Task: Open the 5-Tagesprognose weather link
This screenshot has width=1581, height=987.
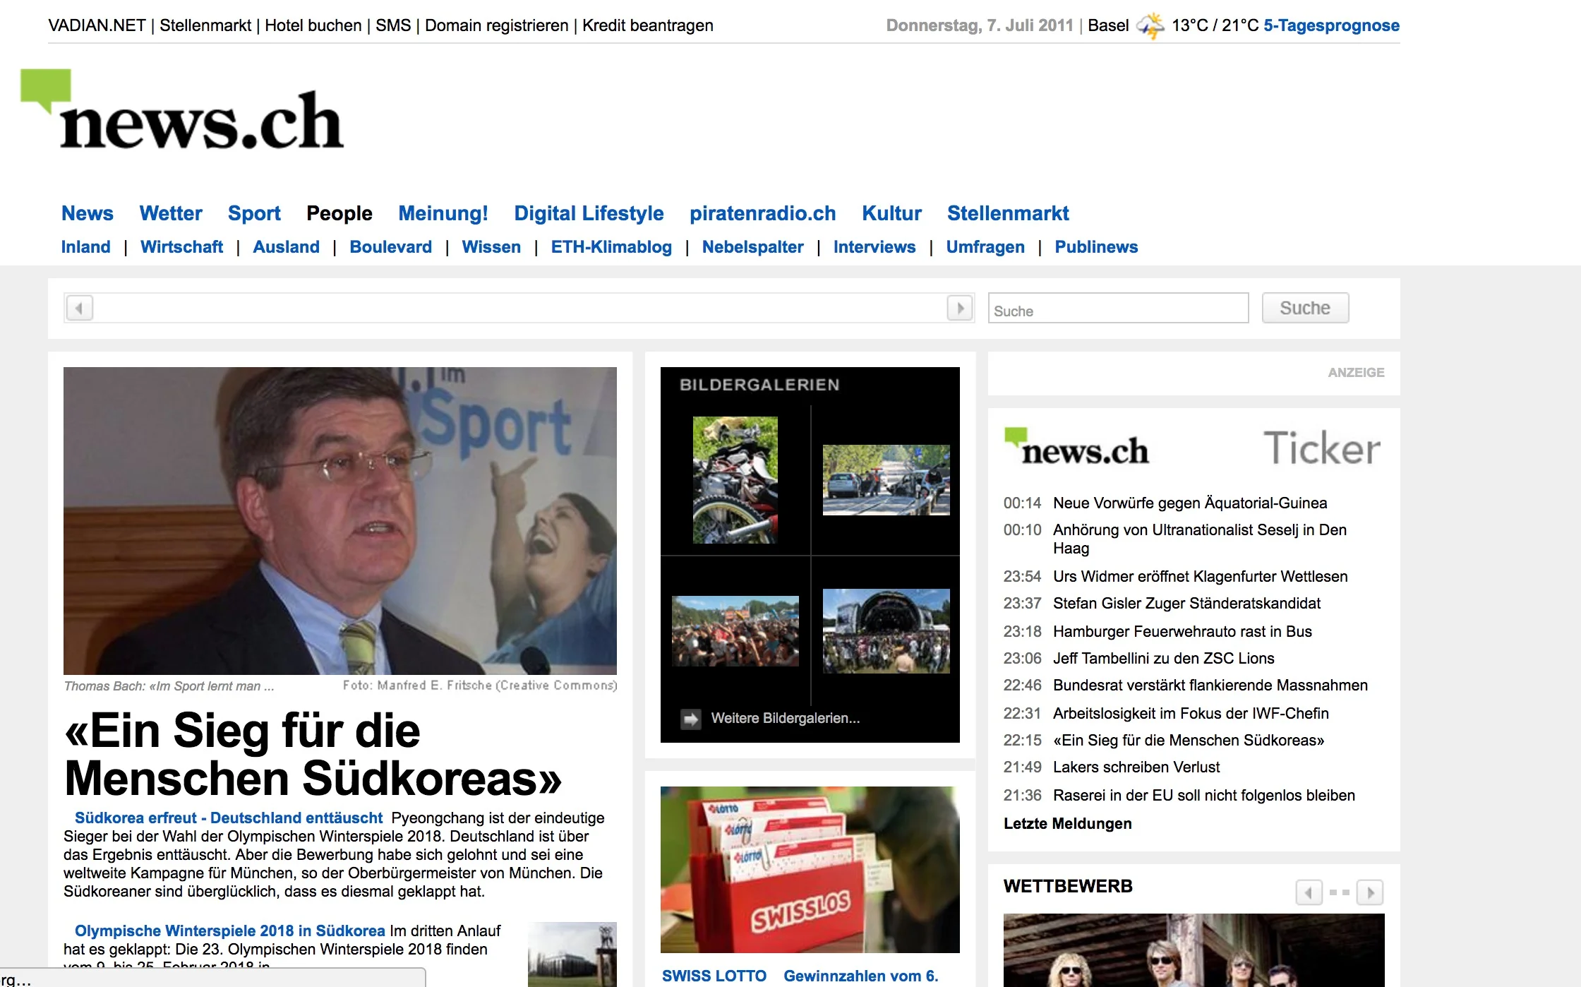Action: tap(1331, 25)
